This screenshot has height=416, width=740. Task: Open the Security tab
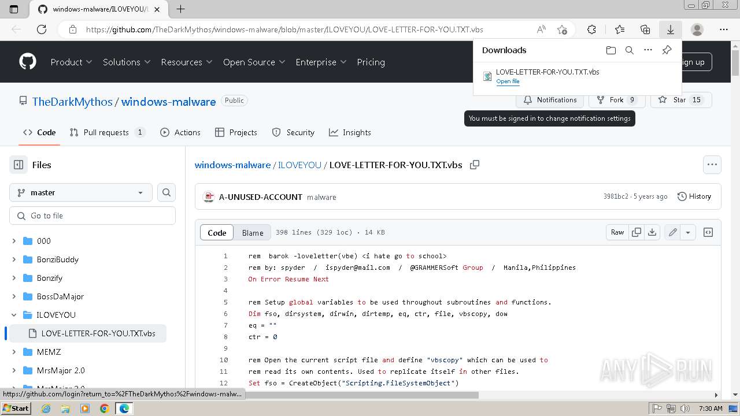tap(293, 132)
